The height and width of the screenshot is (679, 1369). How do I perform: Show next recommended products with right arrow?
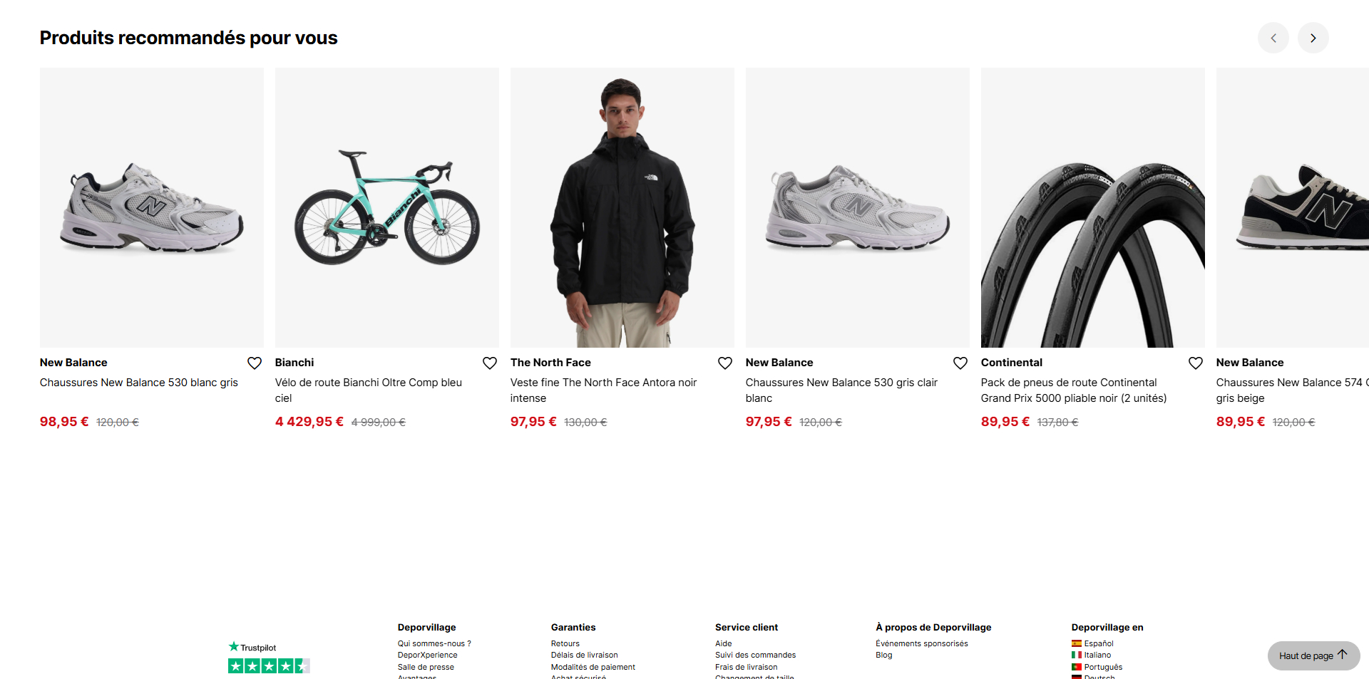tap(1313, 38)
